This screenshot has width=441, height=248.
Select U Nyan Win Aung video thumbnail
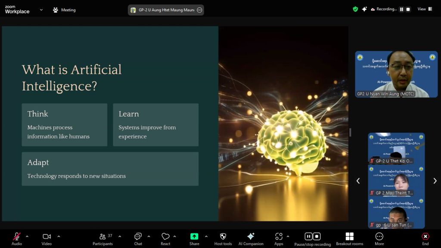click(x=396, y=74)
